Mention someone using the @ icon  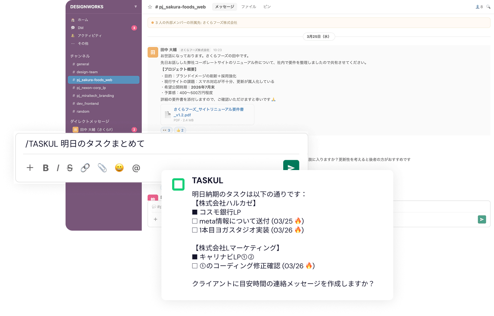click(x=136, y=168)
